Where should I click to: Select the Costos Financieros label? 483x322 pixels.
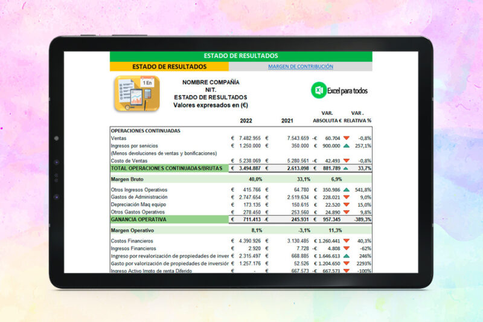pos(132,241)
